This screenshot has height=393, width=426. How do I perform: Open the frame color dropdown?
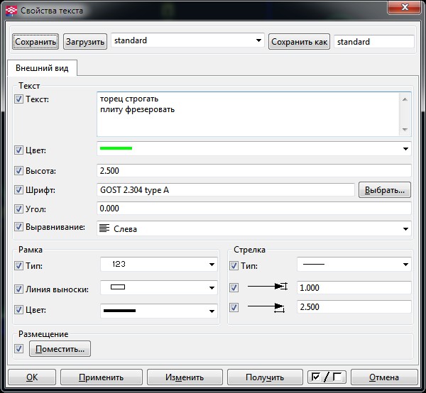[212, 311]
